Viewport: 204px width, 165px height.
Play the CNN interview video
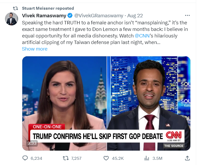point(106,103)
